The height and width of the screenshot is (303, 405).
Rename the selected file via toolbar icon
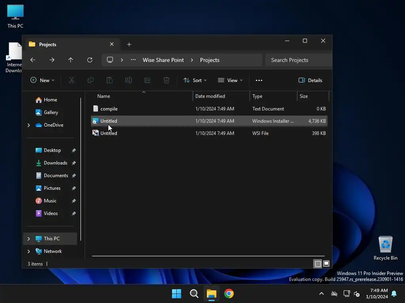point(129,80)
